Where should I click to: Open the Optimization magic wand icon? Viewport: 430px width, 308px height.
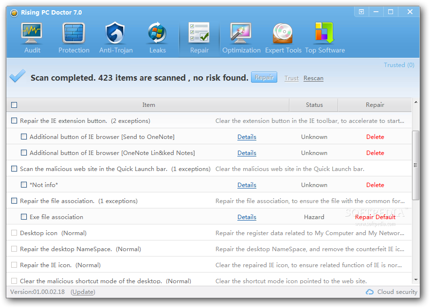pos(241,33)
